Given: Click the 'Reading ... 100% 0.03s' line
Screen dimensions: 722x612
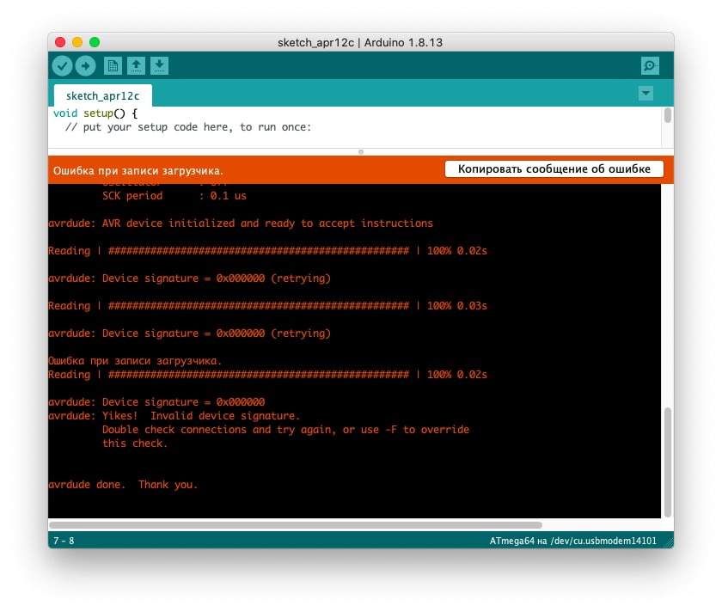Looking at the screenshot, I should pos(267,306).
